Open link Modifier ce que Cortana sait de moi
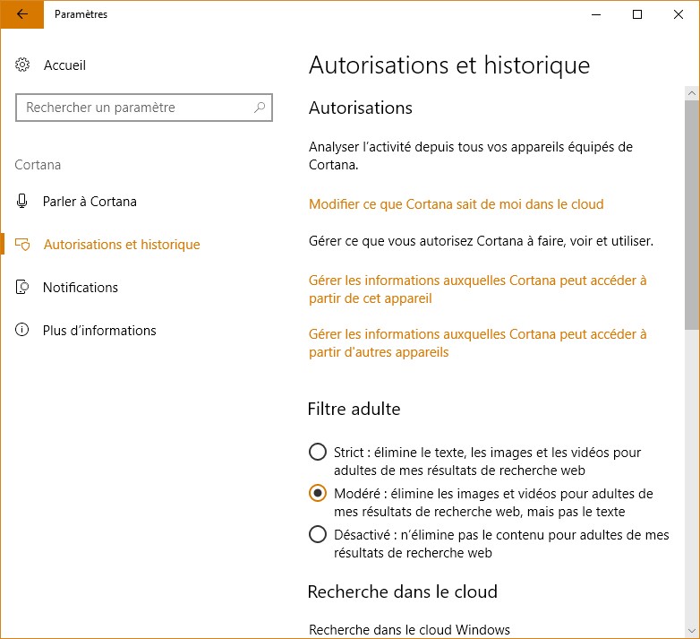Screen dimensions: 700x639 (456, 204)
